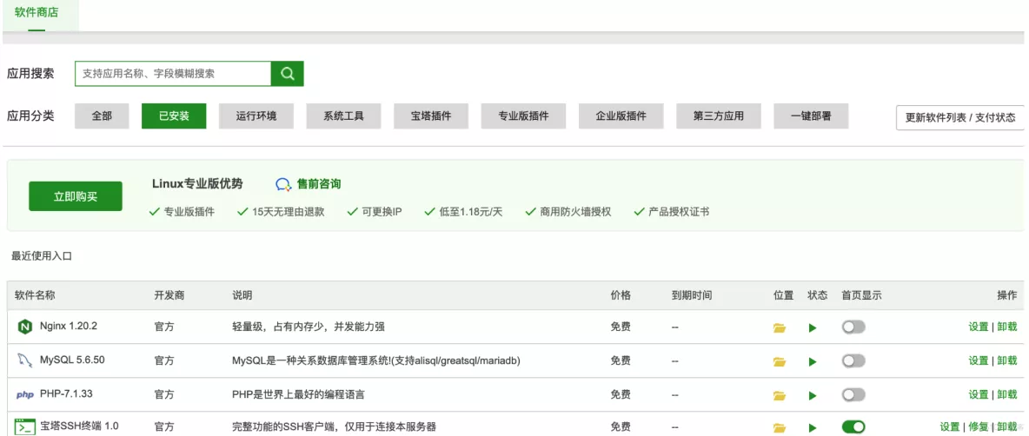Toggle homepage display for PHP-7.1.33
This screenshot has height=436, width=1029.
[x=853, y=394]
